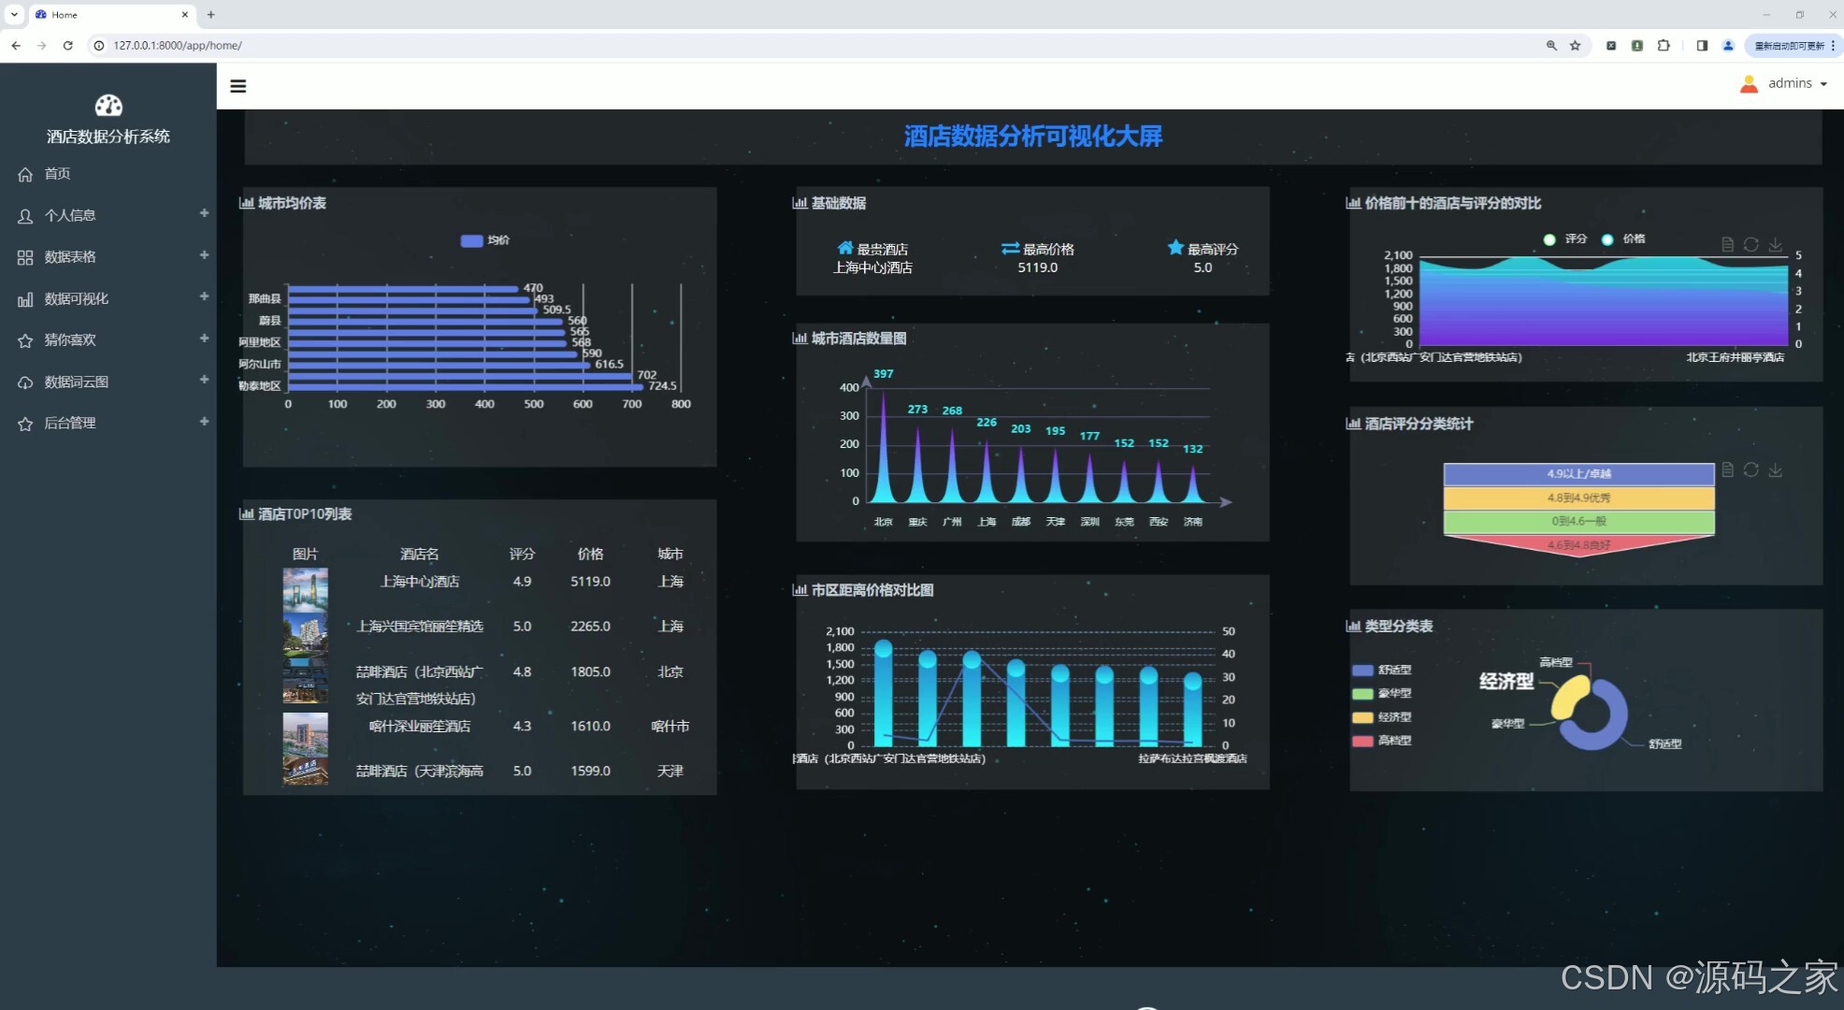Reload the page in browser
This screenshot has width=1844, height=1010.
(x=67, y=45)
